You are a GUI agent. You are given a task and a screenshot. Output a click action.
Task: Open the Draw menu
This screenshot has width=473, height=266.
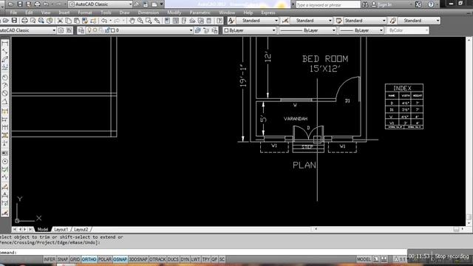click(124, 13)
